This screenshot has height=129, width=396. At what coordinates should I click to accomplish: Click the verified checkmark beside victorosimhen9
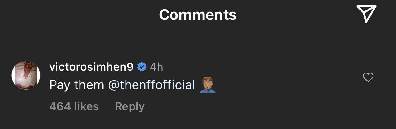[x=142, y=67]
